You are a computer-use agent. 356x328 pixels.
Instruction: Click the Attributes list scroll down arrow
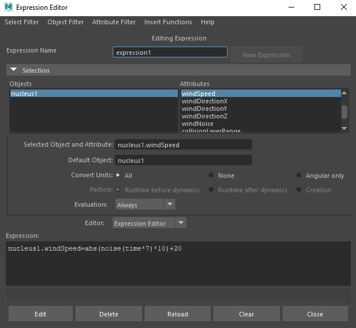(x=344, y=128)
